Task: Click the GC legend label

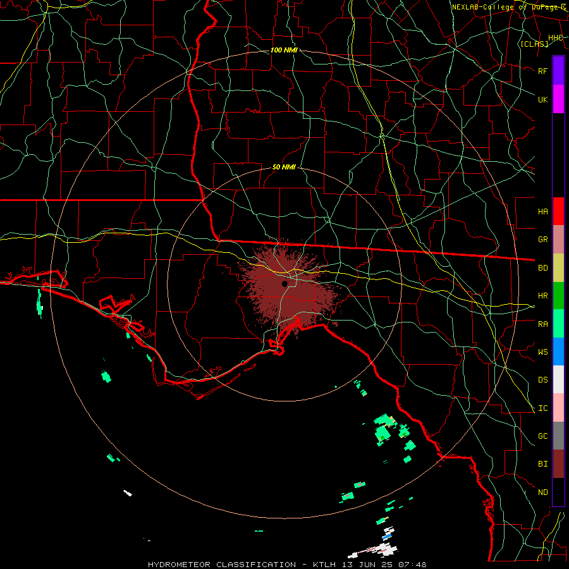Action: (x=542, y=436)
